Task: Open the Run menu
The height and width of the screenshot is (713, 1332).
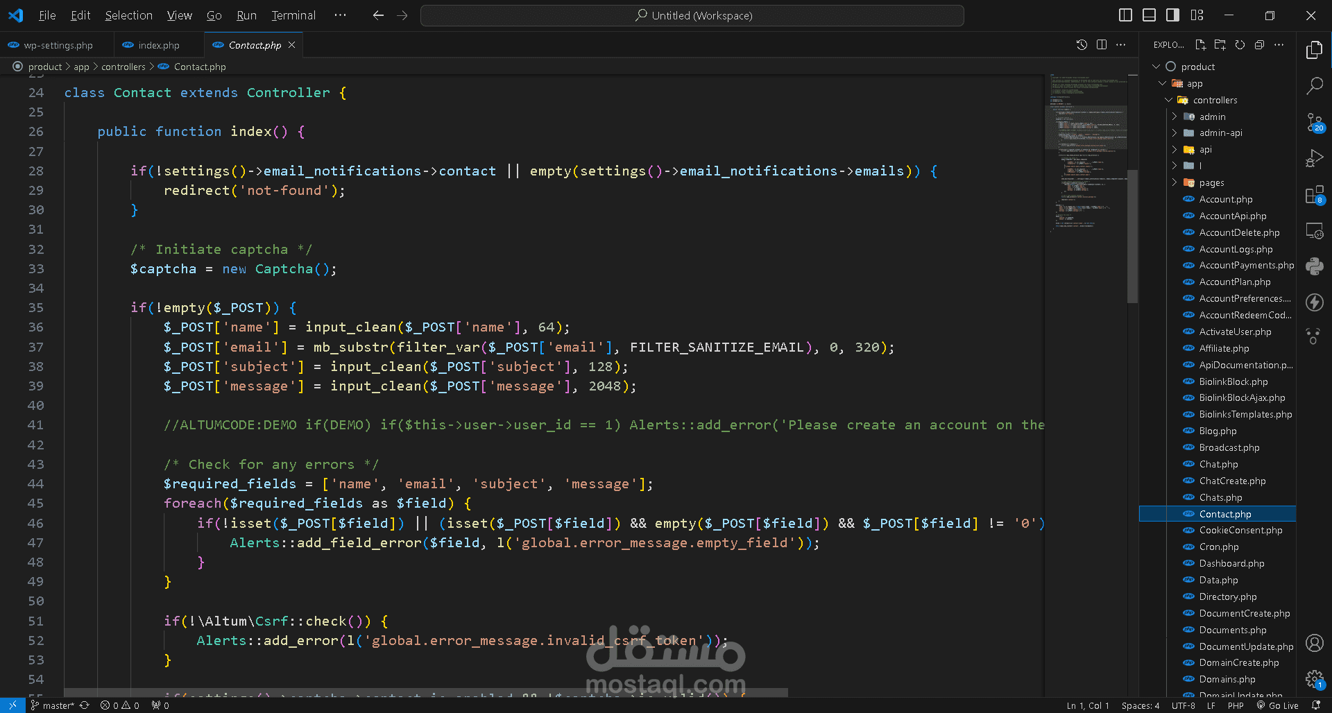Action: tap(246, 15)
